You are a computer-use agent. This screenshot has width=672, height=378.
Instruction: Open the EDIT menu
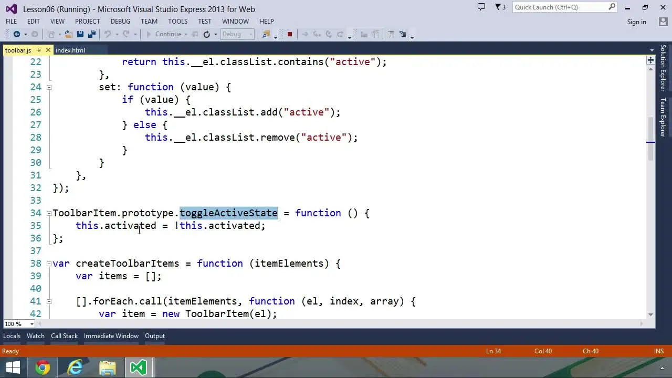[x=34, y=22]
